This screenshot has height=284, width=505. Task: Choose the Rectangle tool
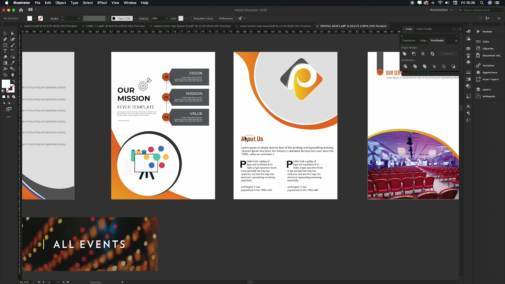coord(5,45)
